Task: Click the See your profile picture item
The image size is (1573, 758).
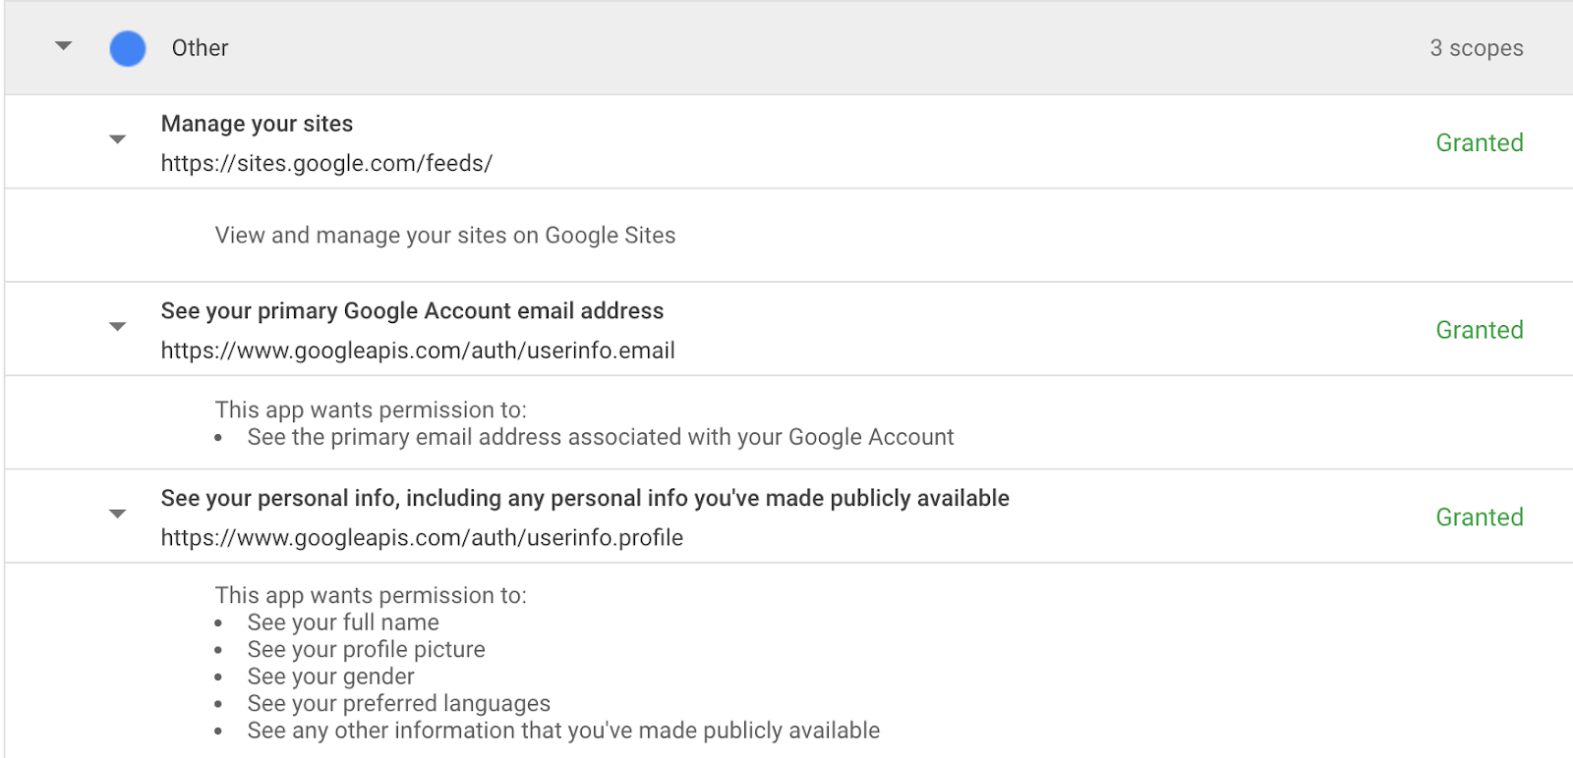Action: tap(366, 650)
